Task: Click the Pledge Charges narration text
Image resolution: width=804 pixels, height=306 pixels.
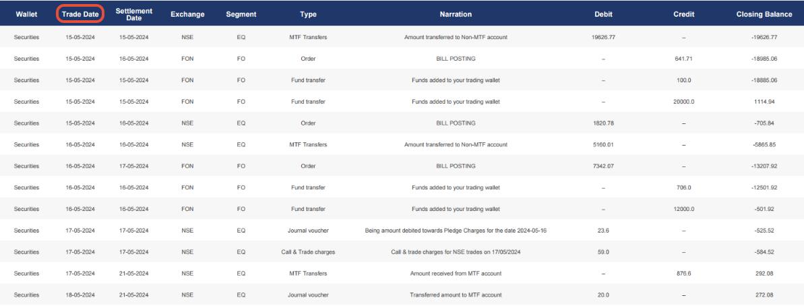Action: tap(456, 231)
